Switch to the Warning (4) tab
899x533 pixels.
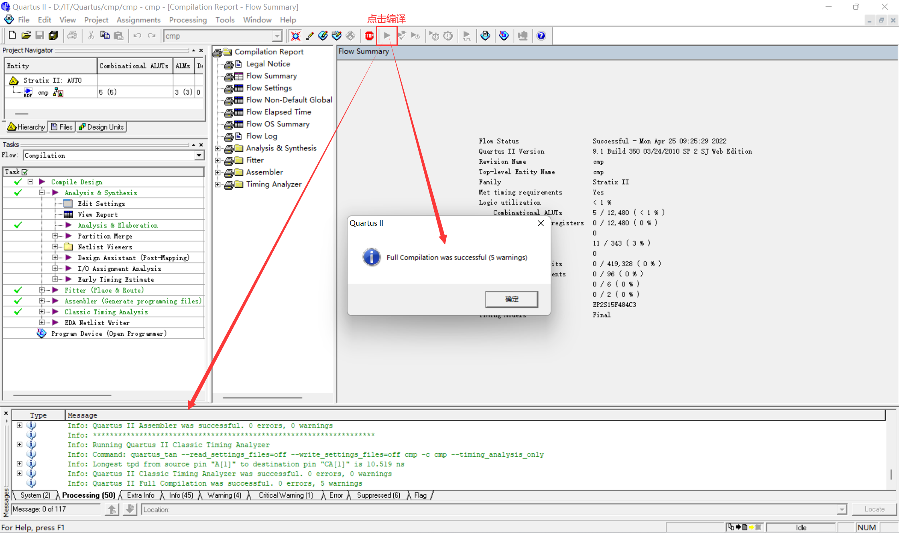224,495
